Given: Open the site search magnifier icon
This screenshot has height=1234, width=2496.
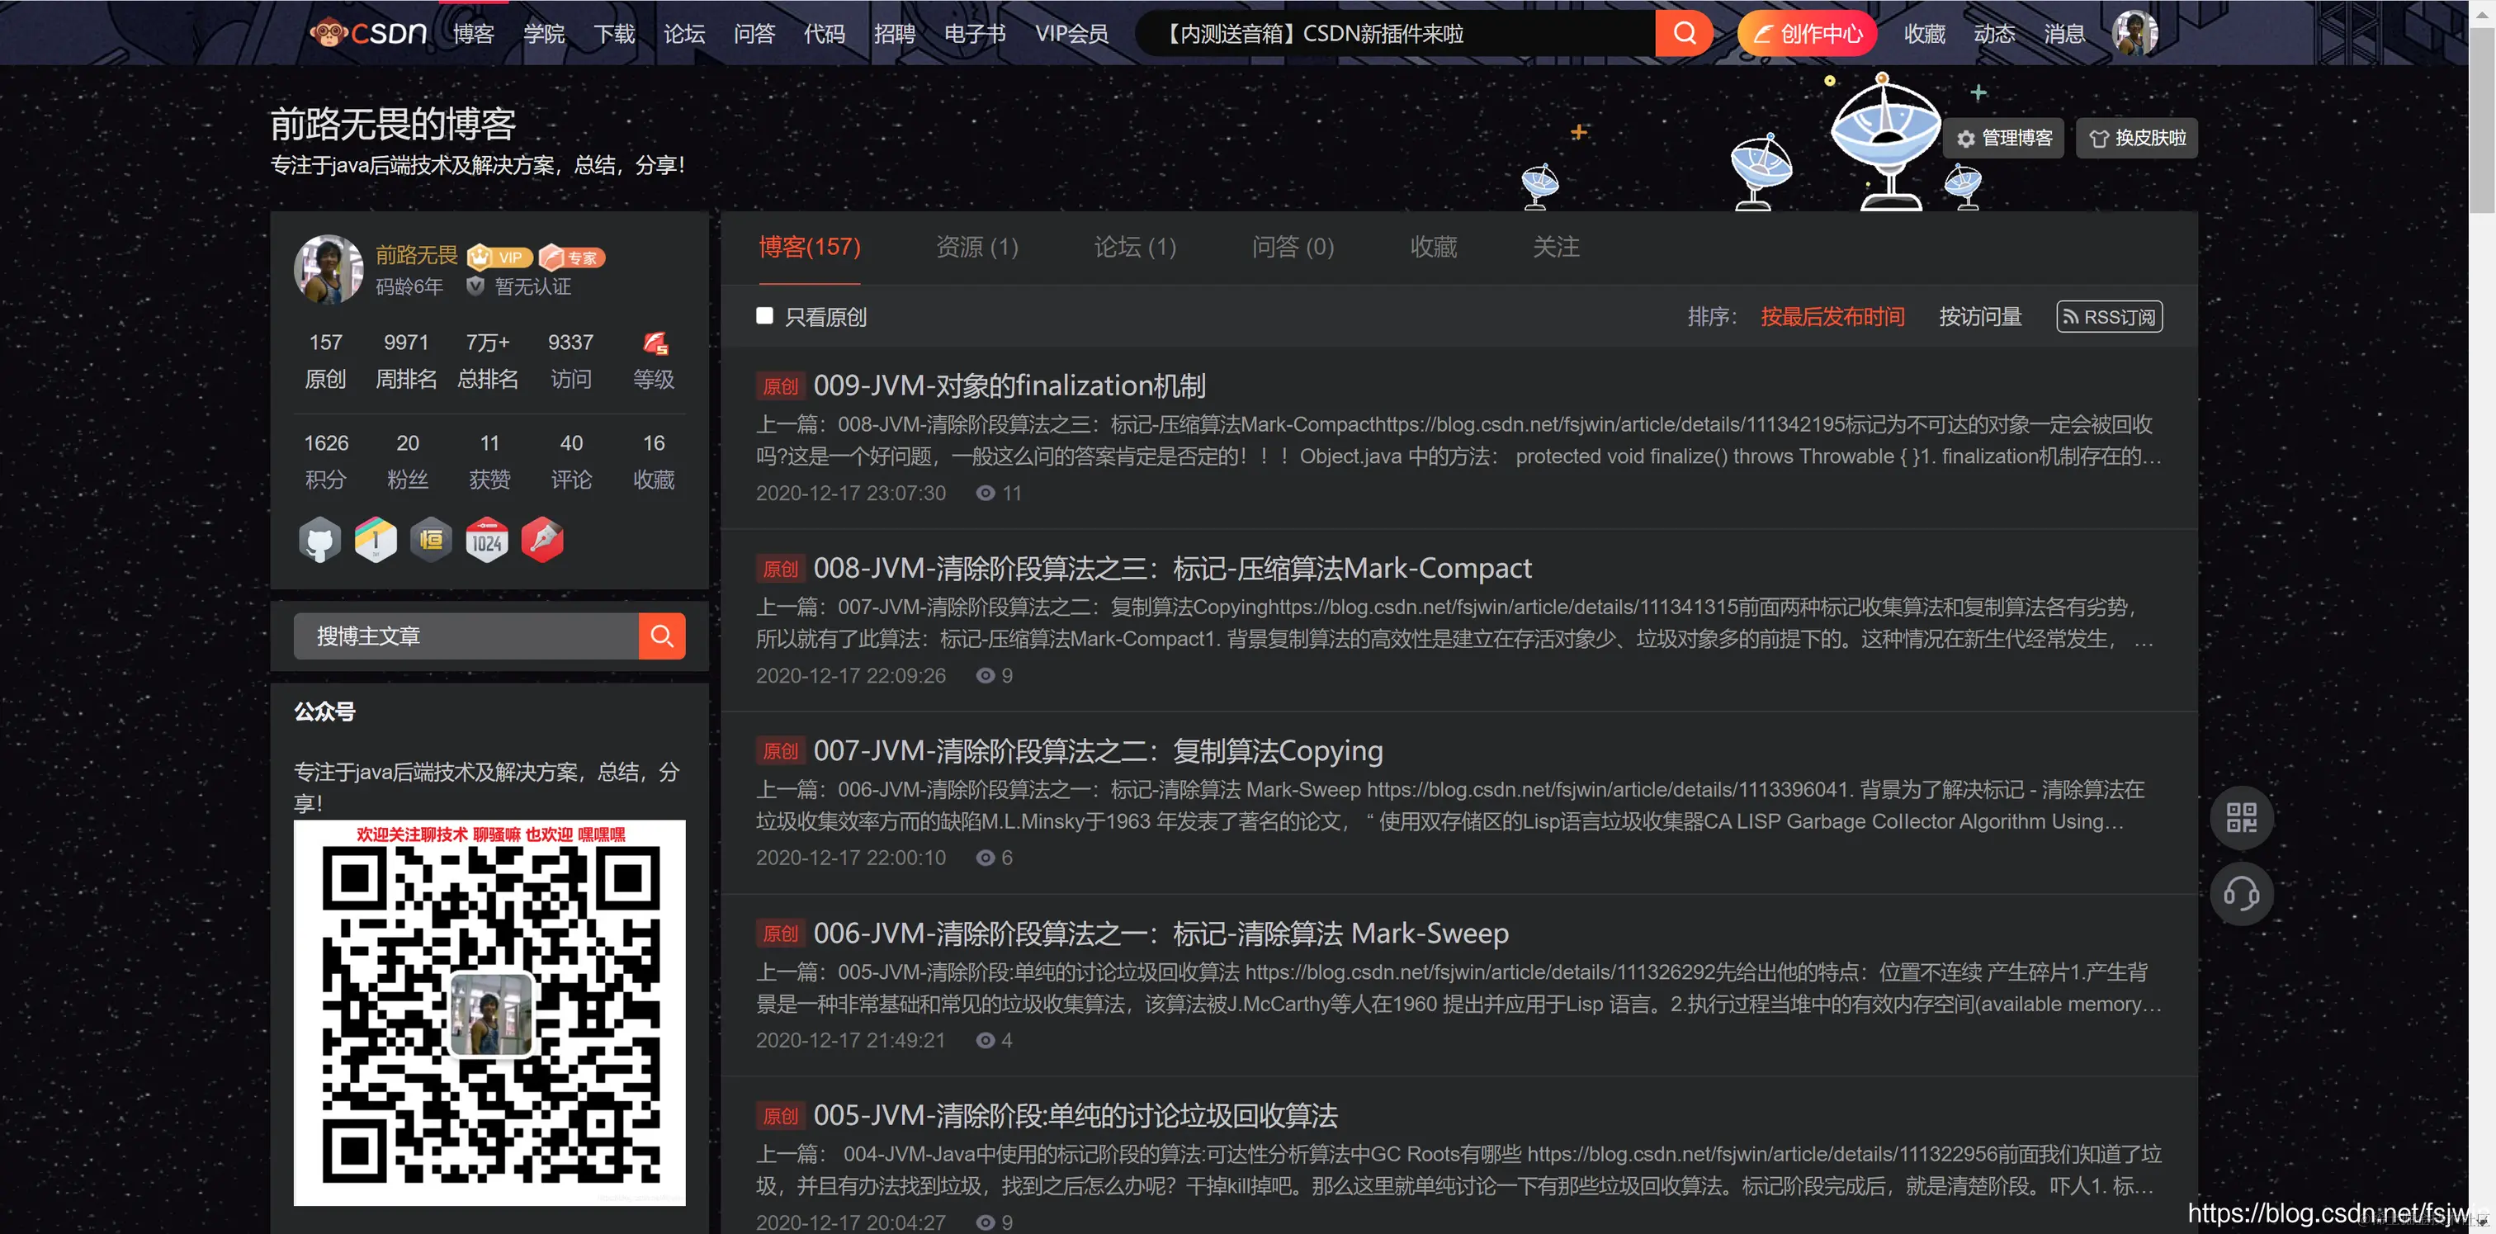Looking at the screenshot, I should [1683, 32].
